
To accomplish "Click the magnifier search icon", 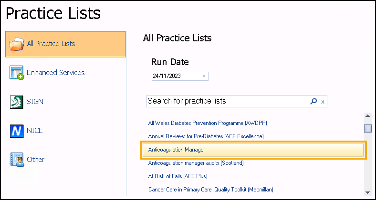I will tap(313, 101).
